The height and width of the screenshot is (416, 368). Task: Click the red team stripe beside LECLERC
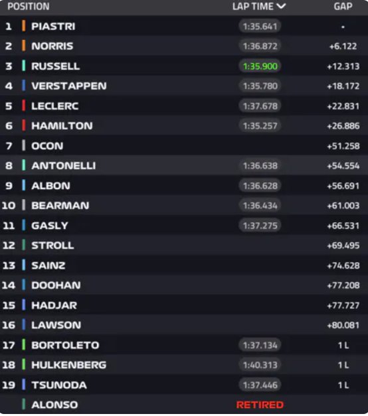tap(24, 105)
